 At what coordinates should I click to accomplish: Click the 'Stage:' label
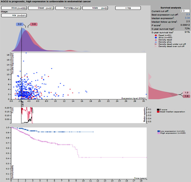(x=5, y=12)
